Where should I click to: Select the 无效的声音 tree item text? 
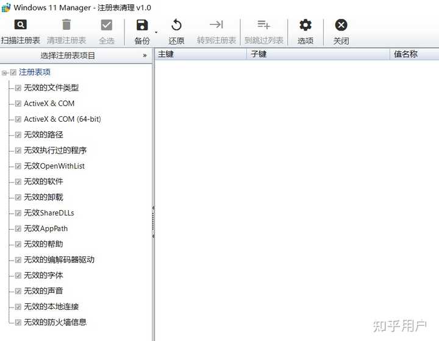[43, 291]
